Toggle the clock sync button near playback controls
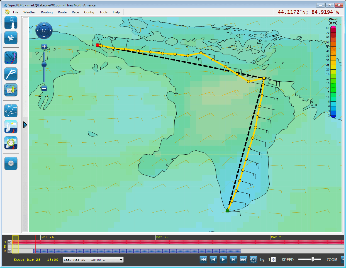Screen dimensions: 346x268 pos(253,259)
